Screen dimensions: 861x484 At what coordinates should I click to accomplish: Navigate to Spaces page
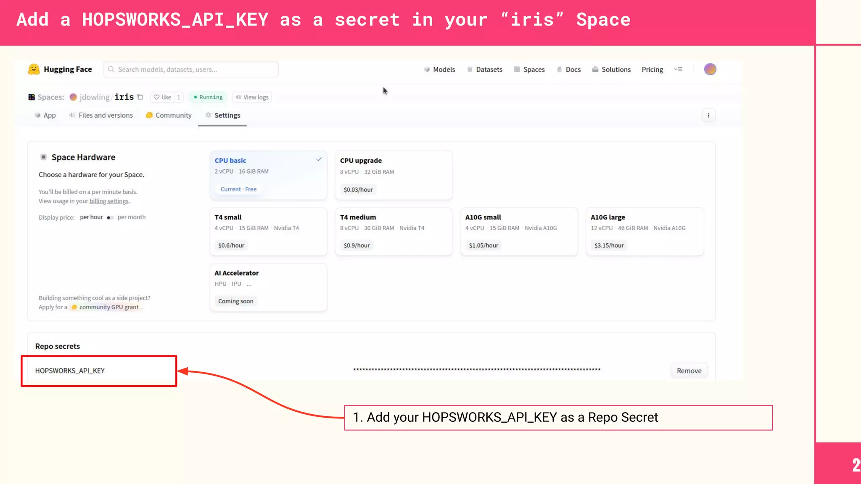point(529,69)
